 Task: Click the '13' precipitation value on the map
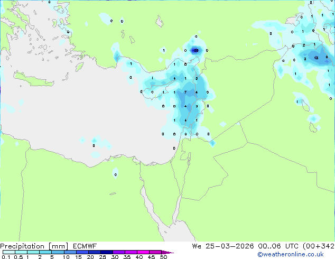pyautogui.click(x=316, y=58)
